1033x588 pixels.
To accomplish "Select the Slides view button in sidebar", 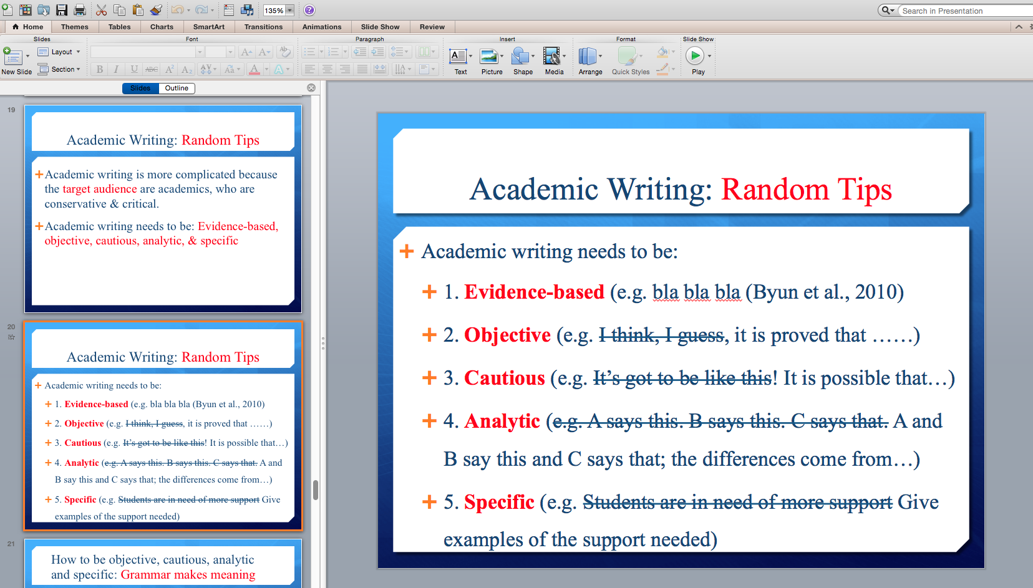I will pyautogui.click(x=140, y=88).
